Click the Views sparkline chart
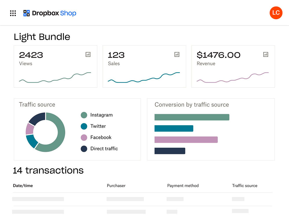 [55, 78]
